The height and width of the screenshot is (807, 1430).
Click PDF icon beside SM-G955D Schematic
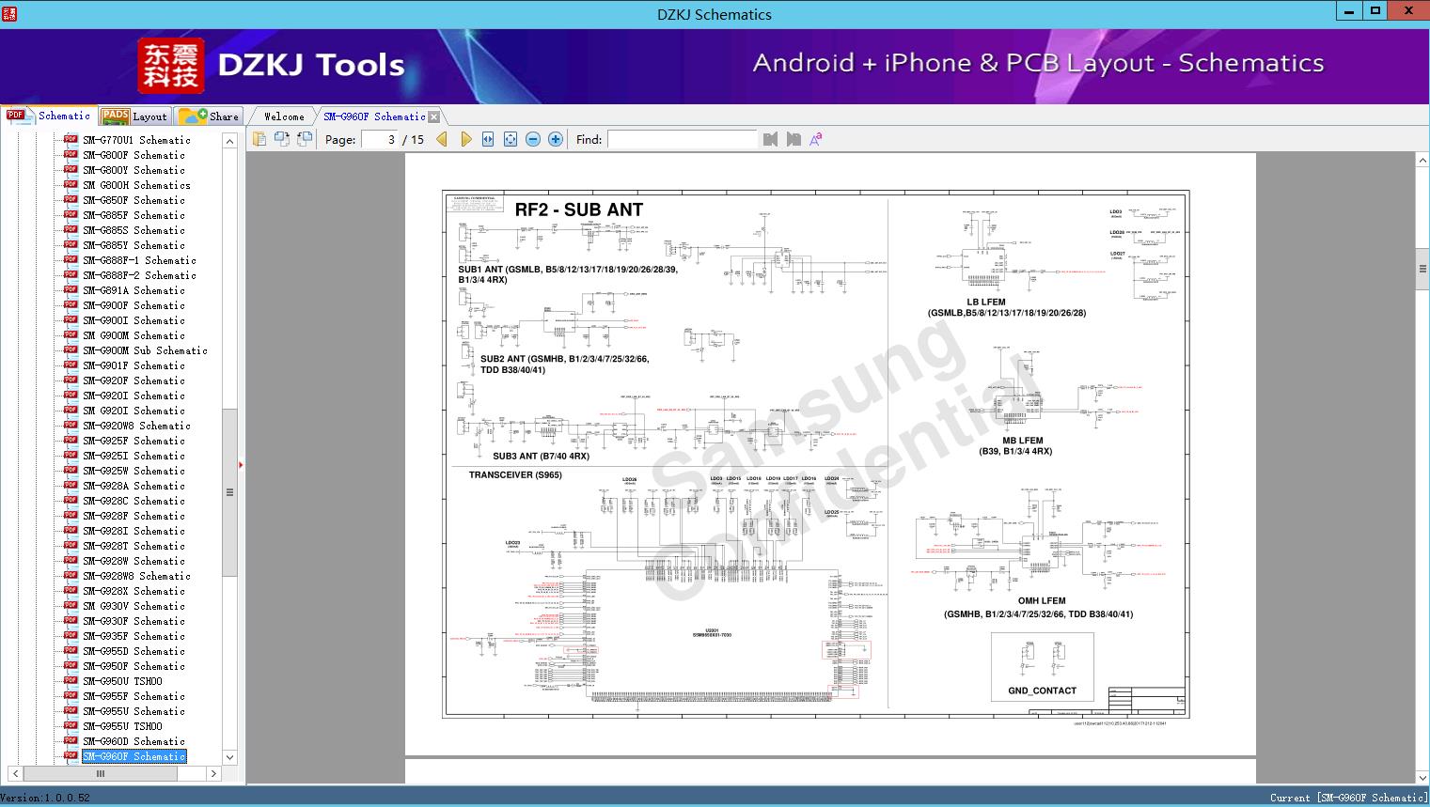(x=71, y=650)
